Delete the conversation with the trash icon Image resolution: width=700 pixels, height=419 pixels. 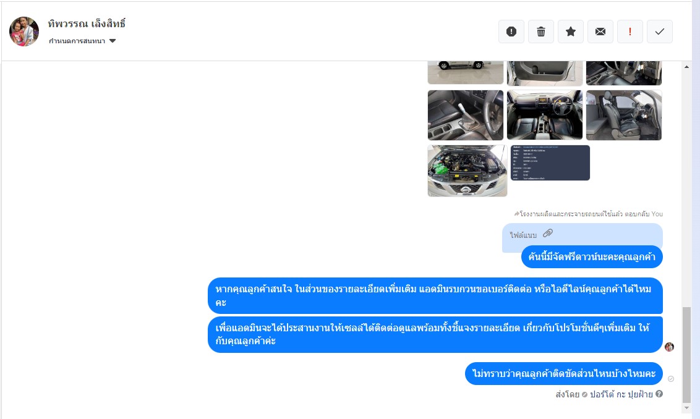[x=540, y=32]
